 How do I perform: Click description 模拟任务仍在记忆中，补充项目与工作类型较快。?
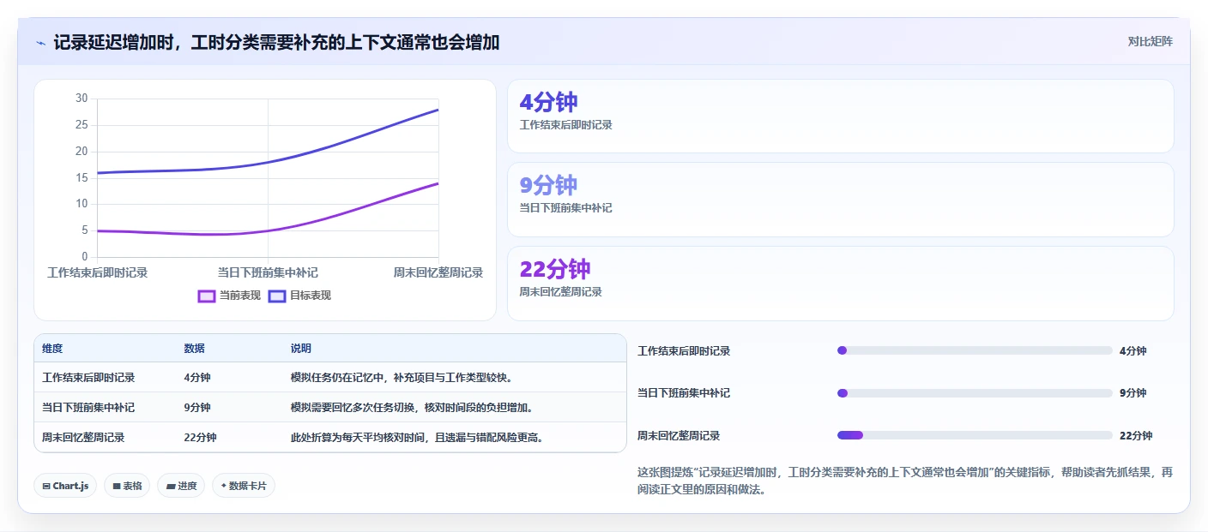pos(402,378)
